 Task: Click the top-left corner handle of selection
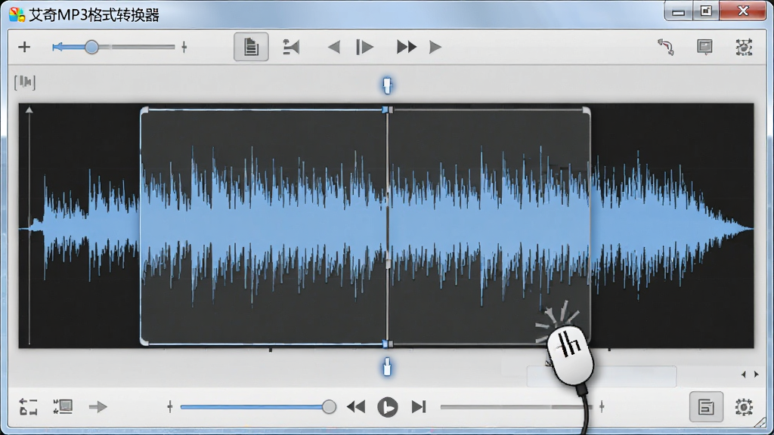click(x=144, y=111)
